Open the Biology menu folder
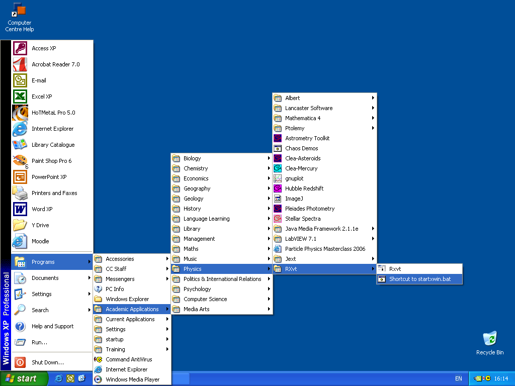This screenshot has height=386, width=515. pos(222,158)
